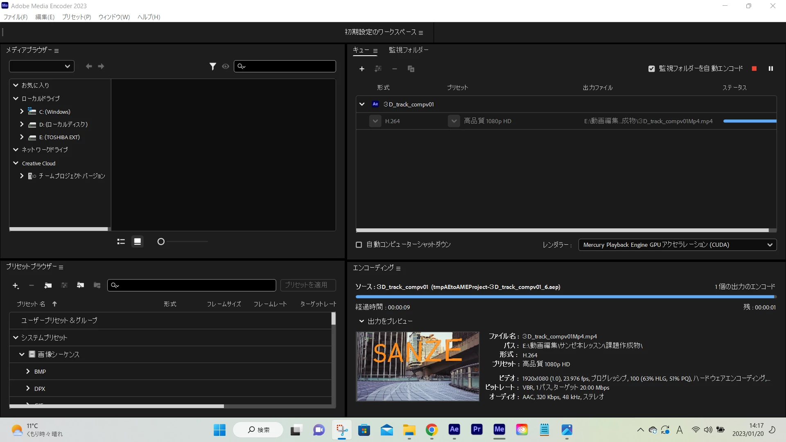Pause the queue encoding
786x442 pixels.
click(770, 69)
